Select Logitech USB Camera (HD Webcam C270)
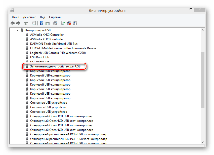Image resolution: width=214 pixels, height=155 pixels. [58, 53]
